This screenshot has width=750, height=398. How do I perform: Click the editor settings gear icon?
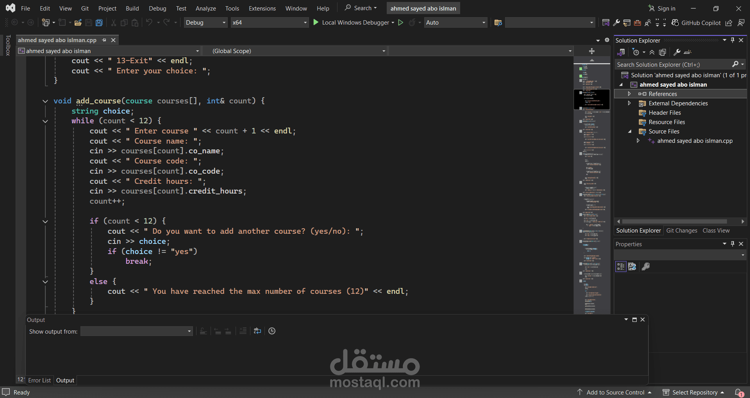607,40
